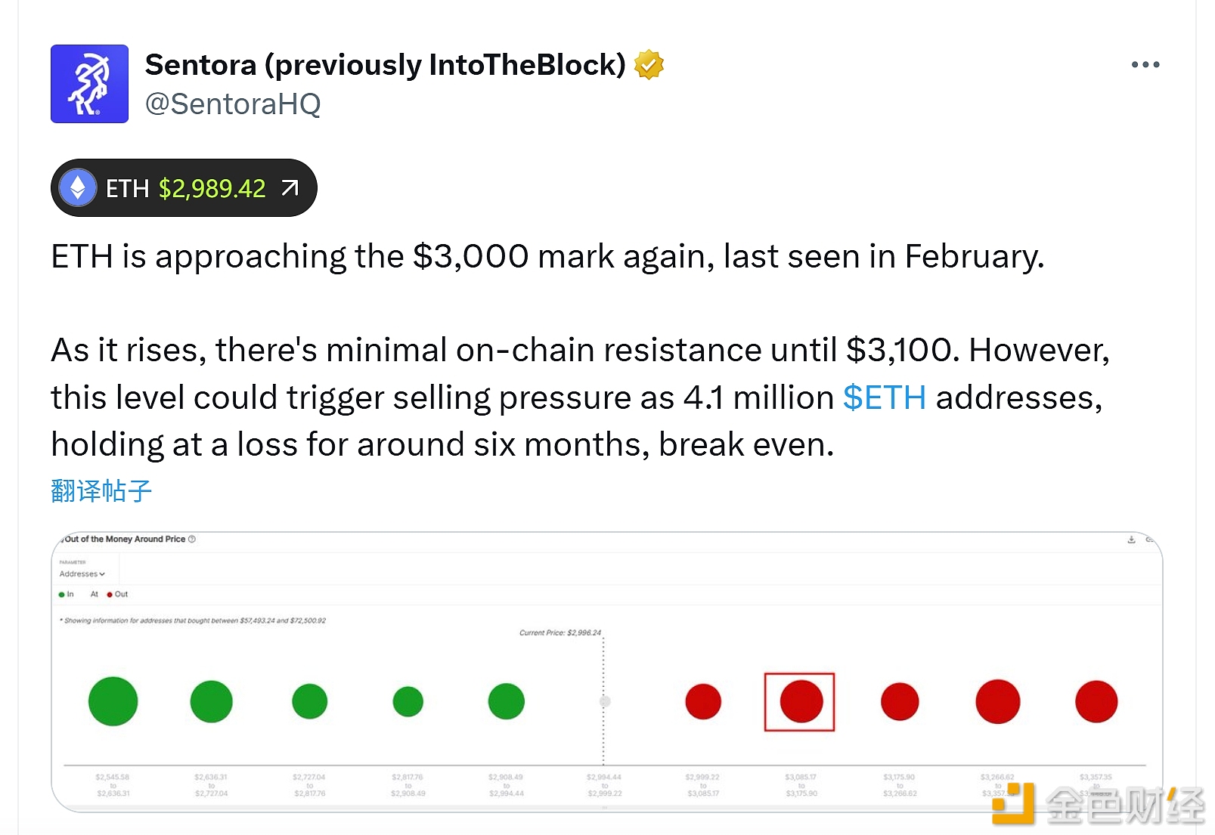Click the arrow on the ETH price pill
The height and width of the screenshot is (835, 1215).
[290, 188]
